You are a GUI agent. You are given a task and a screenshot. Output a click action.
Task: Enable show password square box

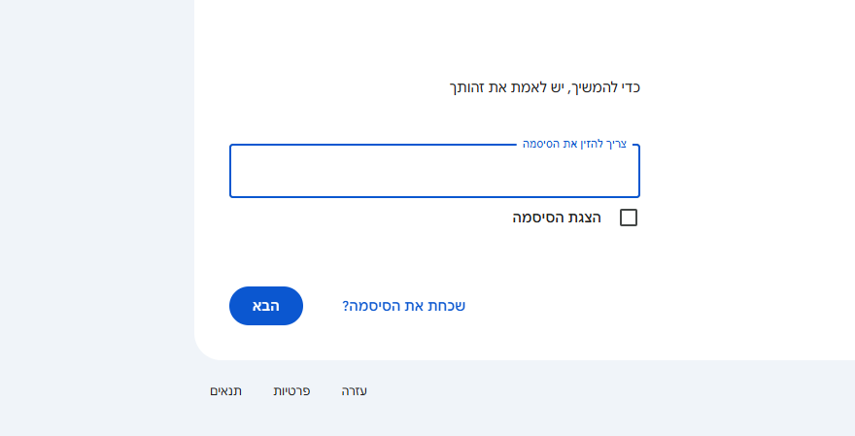(629, 218)
